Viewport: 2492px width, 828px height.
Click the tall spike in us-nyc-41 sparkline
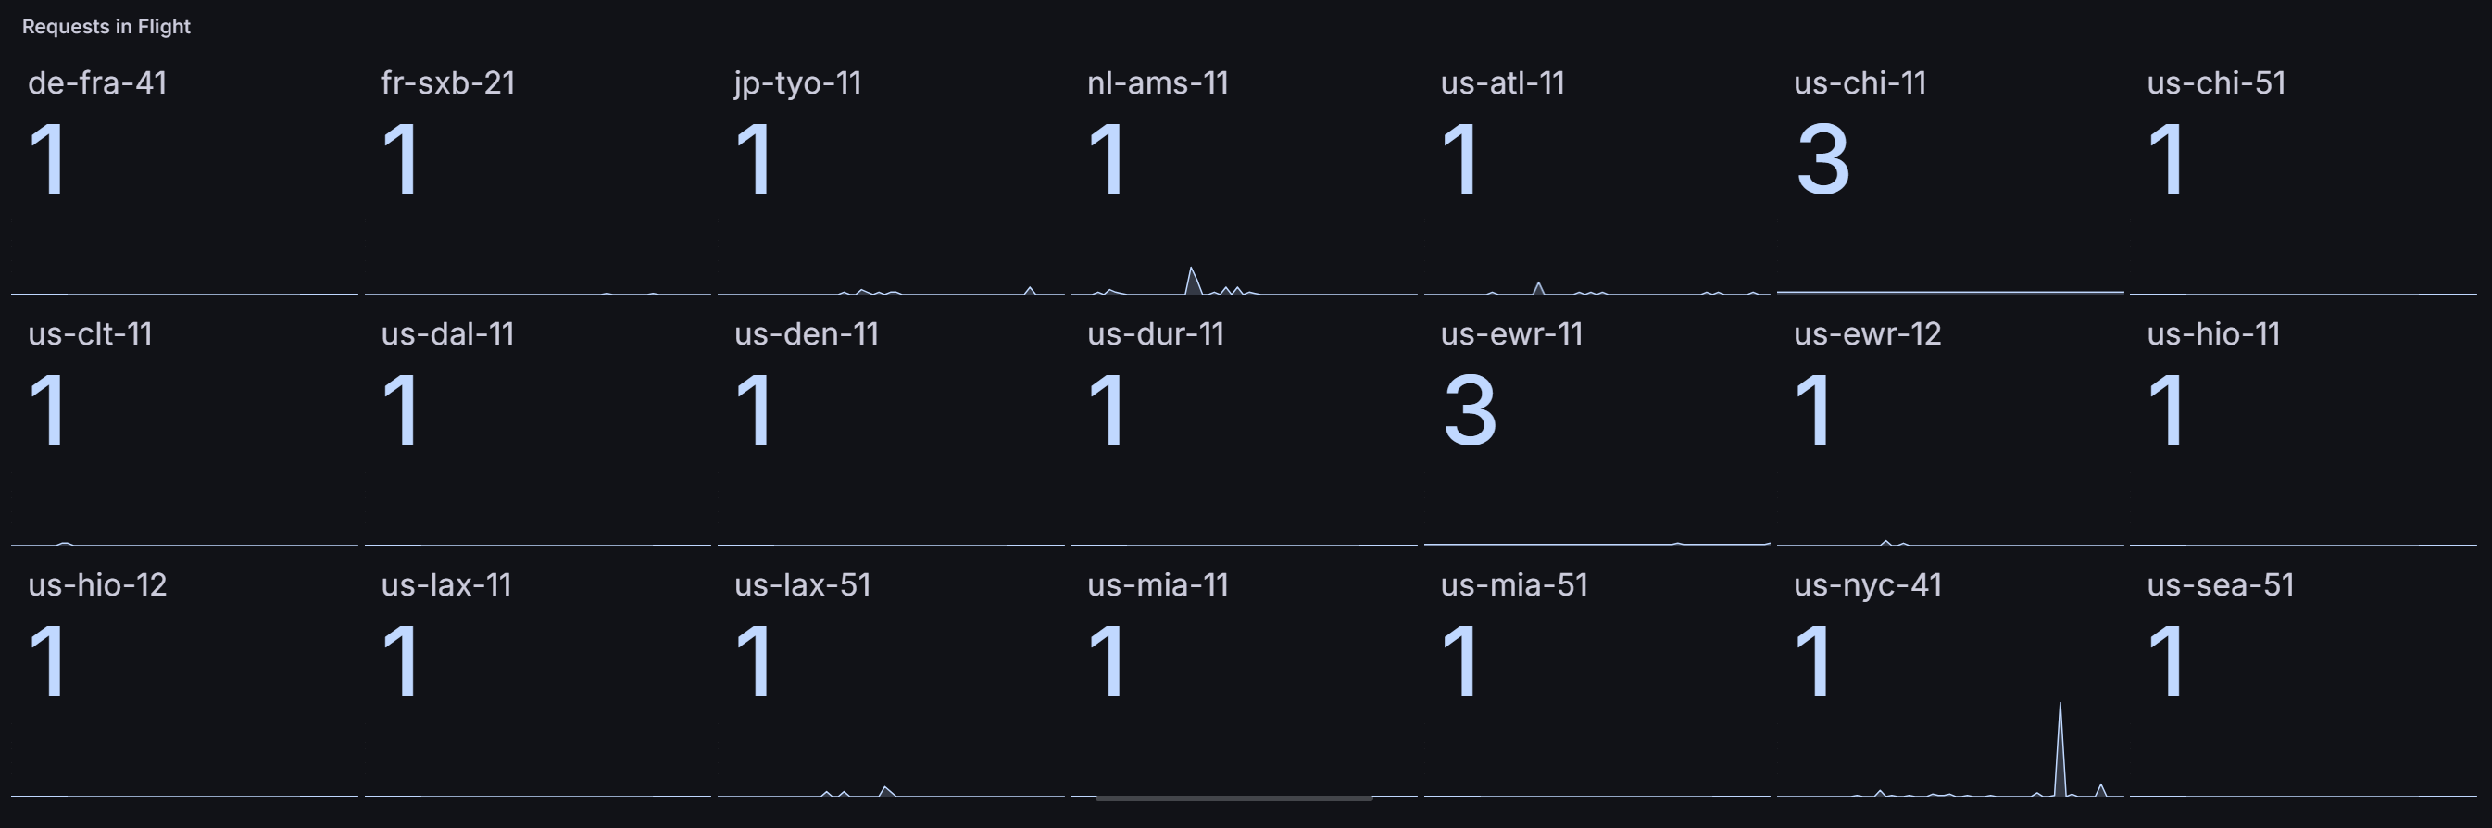tap(2060, 747)
